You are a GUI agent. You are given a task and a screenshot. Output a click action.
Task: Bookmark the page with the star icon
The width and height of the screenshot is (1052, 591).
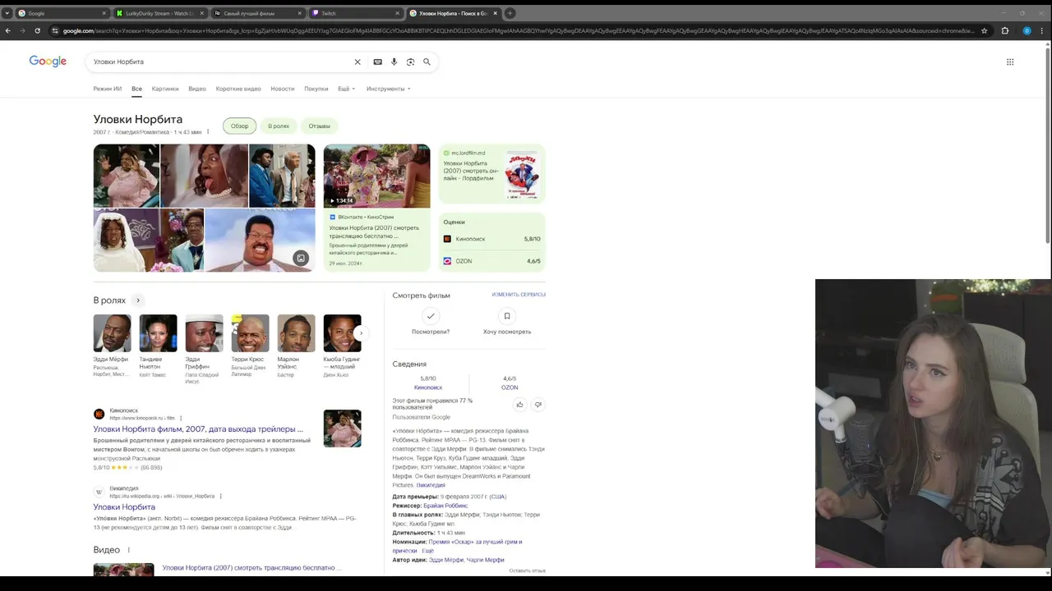click(x=985, y=30)
